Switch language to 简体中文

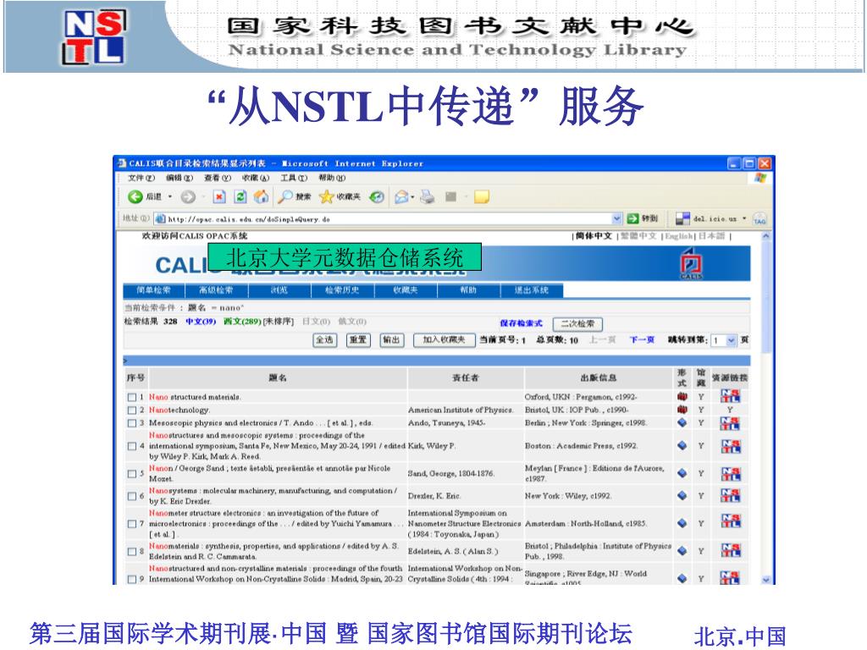tap(594, 236)
